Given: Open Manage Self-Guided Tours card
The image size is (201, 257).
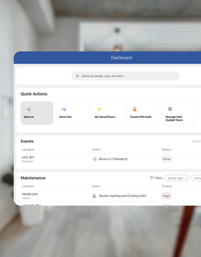Looking at the screenshot, I should click(179, 113).
